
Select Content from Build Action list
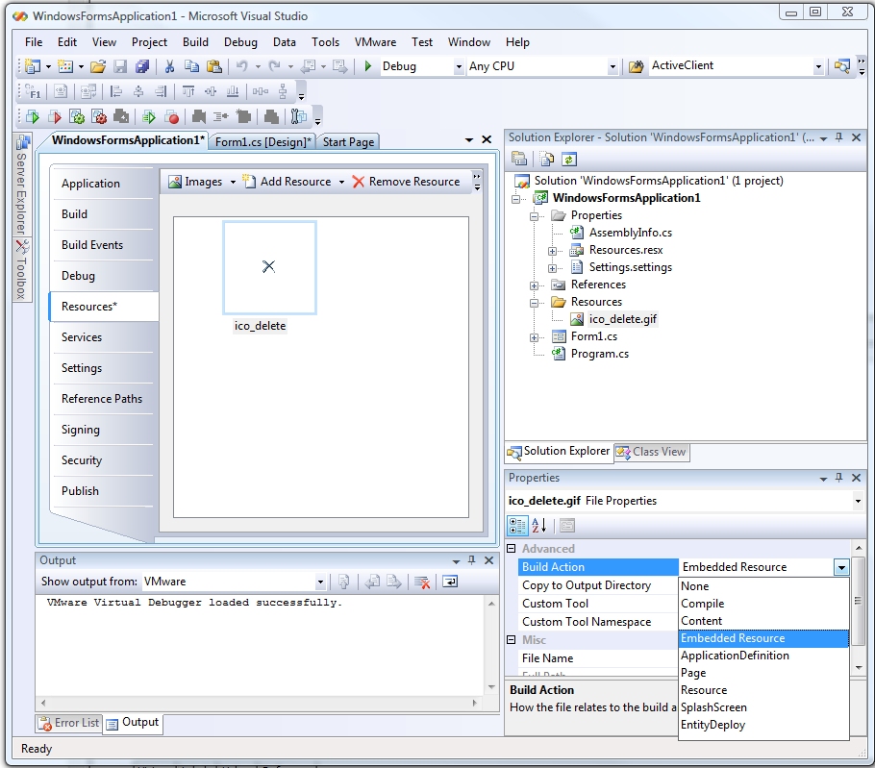[701, 621]
